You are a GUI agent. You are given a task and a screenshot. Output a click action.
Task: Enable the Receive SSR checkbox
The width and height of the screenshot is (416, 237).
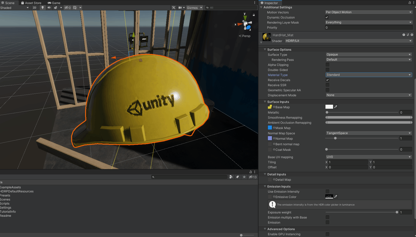(327, 85)
